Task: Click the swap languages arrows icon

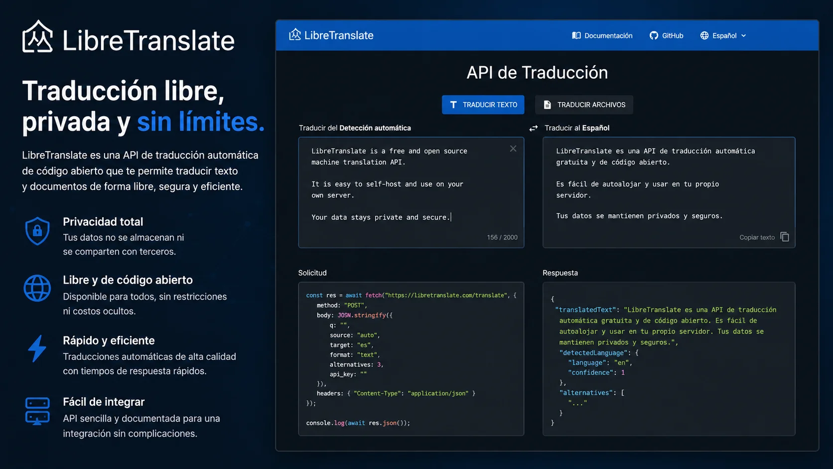Action: 534,128
